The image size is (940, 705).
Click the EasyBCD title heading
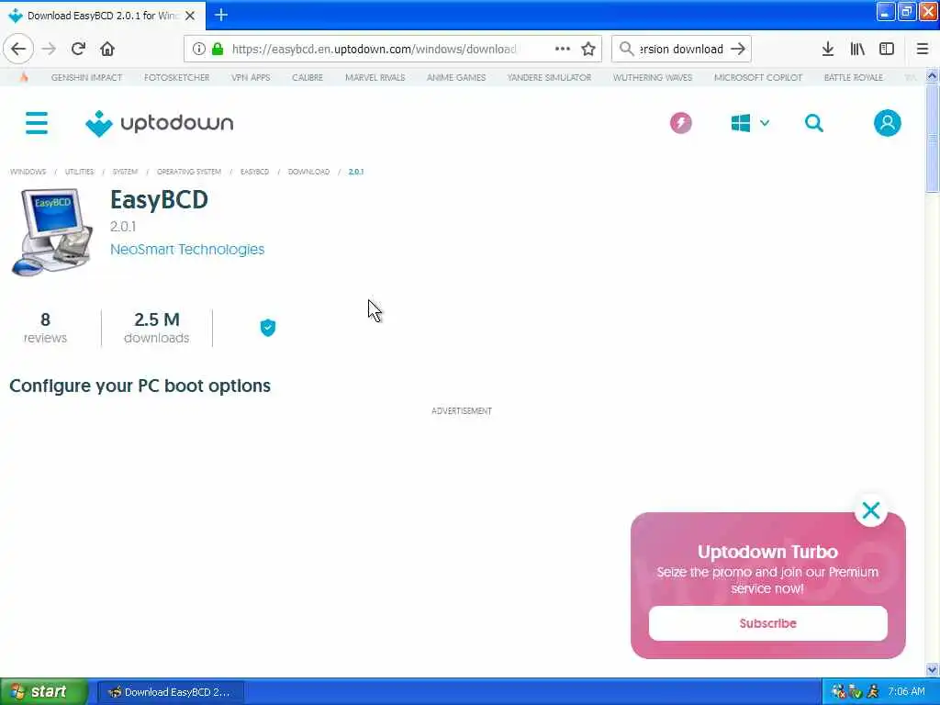click(x=159, y=199)
